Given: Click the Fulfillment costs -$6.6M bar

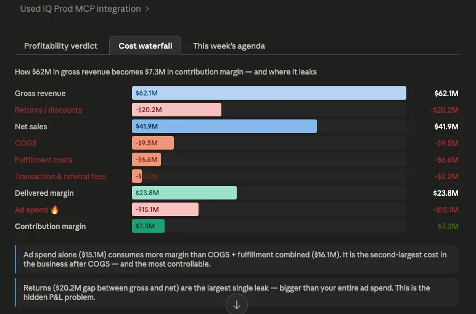Looking at the screenshot, I should (146, 159).
